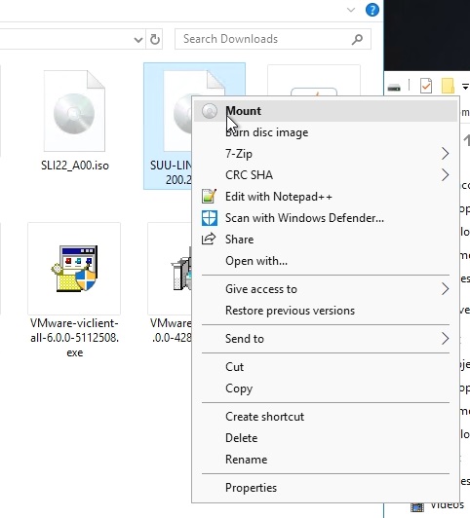Click the blue Help question mark icon
Image resolution: width=470 pixels, height=518 pixels.
372,10
